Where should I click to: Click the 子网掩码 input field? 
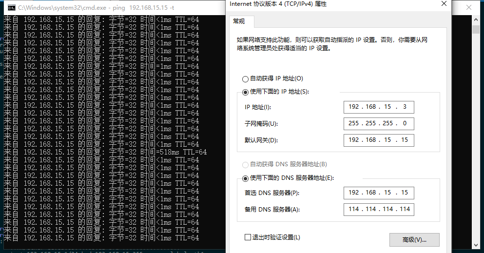click(x=378, y=124)
